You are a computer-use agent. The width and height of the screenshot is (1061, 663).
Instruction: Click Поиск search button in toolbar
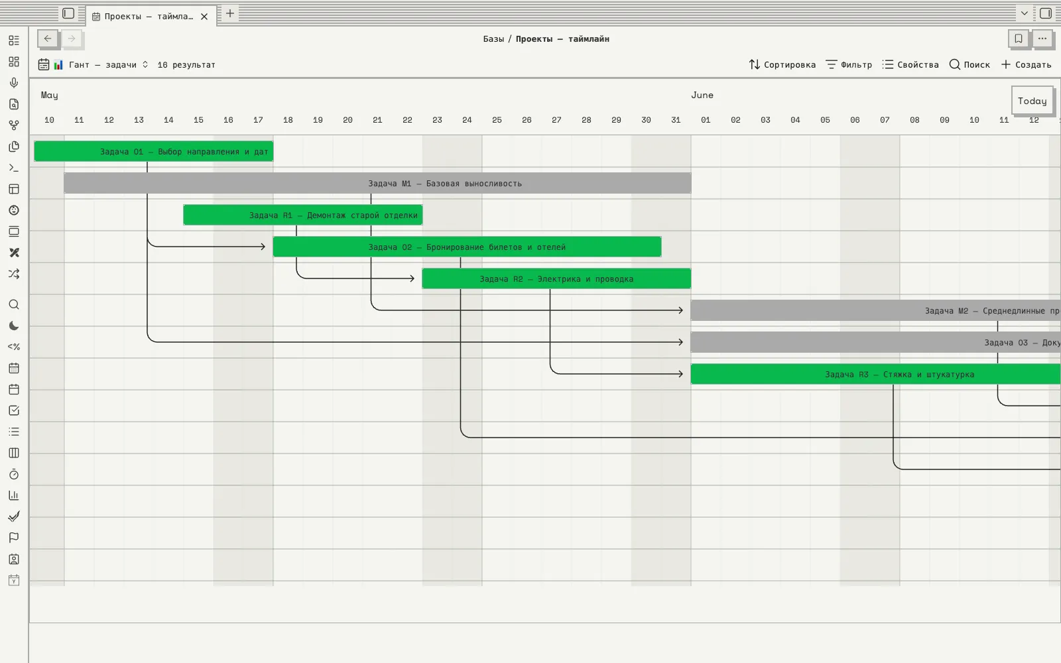tap(969, 64)
